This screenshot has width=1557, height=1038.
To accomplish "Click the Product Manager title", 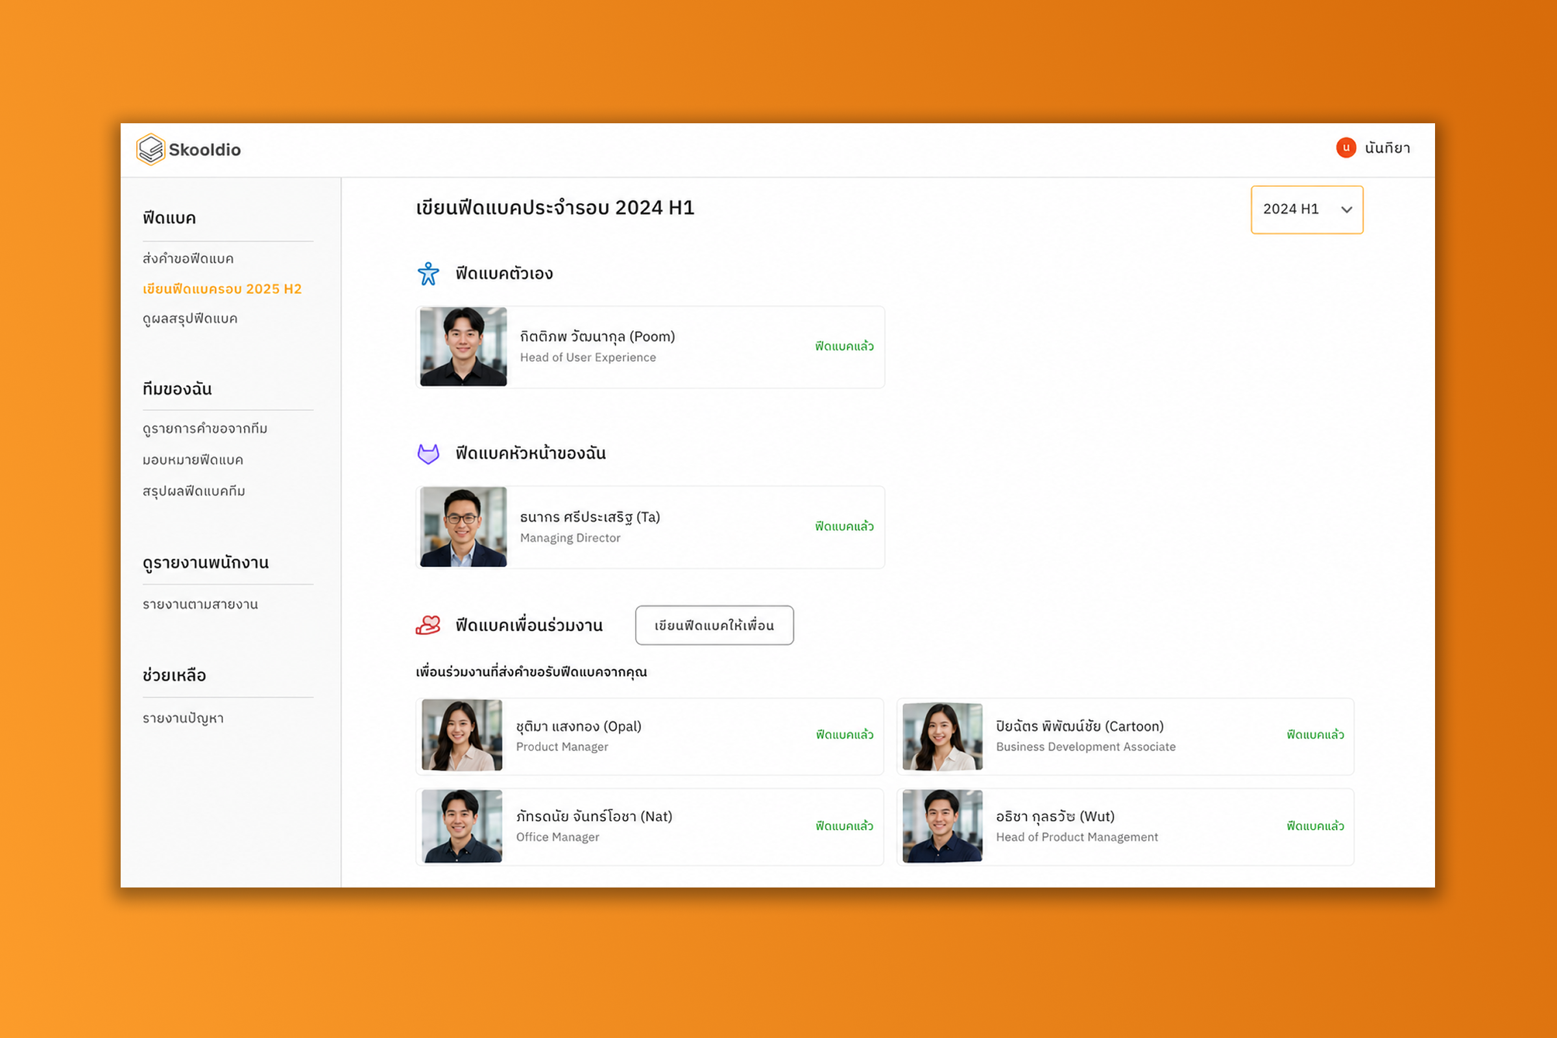I will click(562, 747).
